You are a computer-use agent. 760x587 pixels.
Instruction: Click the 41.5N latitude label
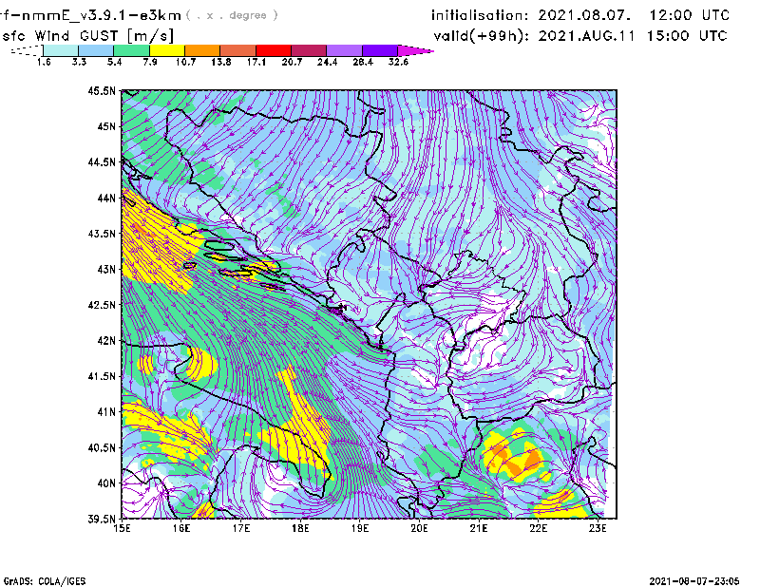102,376
